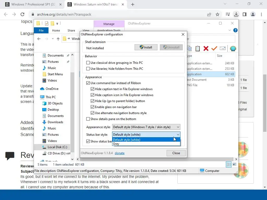The height and width of the screenshot is (200, 267).
Task: Collapse the Status bar style combo box
Action: coord(146,135)
